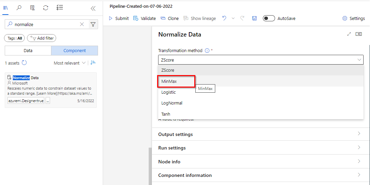
Task: Save the pipeline with disk icon
Action: coord(254,18)
